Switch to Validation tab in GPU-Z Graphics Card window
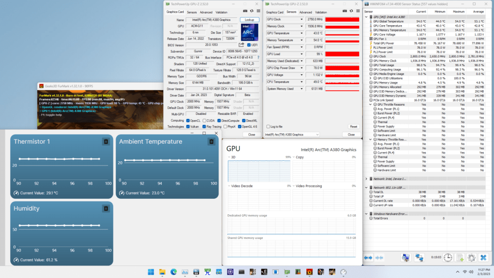Image resolution: width=494 pixels, height=278 pixels. (221, 12)
